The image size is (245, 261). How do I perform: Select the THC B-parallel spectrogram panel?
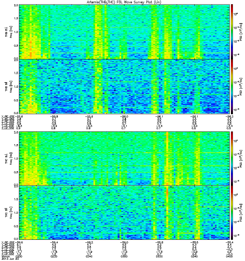coord(124,213)
